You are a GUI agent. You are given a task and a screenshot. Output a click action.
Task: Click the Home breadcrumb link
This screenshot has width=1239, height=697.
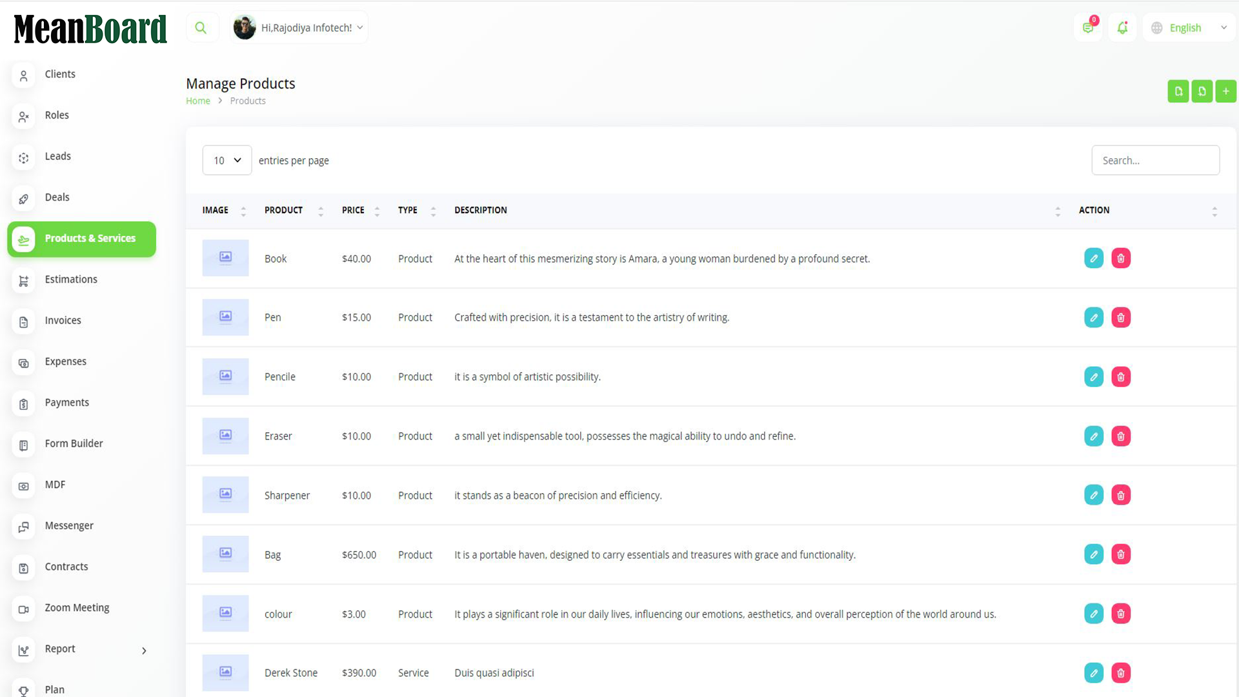pyautogui.click(x=198, y=101)
